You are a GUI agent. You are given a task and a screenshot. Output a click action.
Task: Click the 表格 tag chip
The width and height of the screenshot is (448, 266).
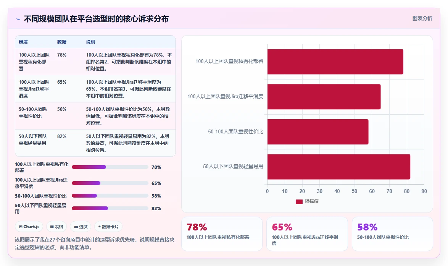[x=56, y=227]
